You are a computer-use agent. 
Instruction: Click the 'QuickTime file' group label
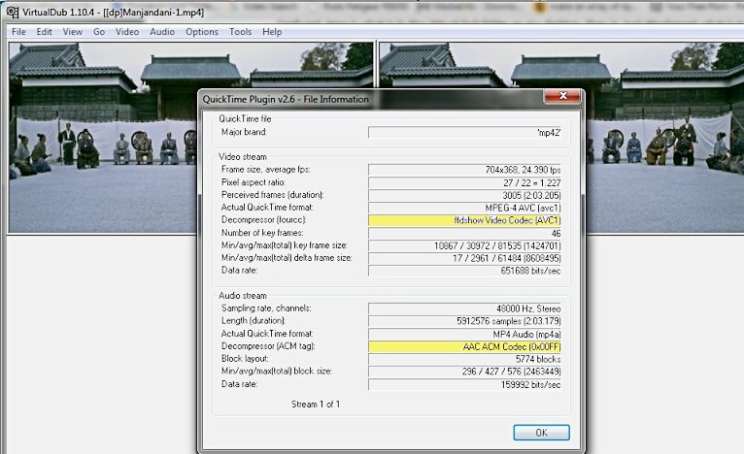(x=245, y=118)
